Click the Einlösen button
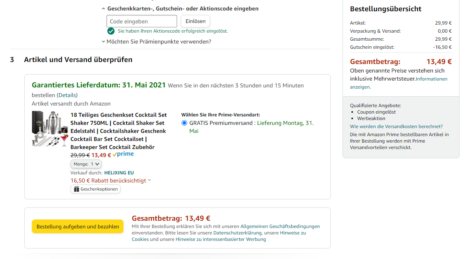 coord(195,21)
